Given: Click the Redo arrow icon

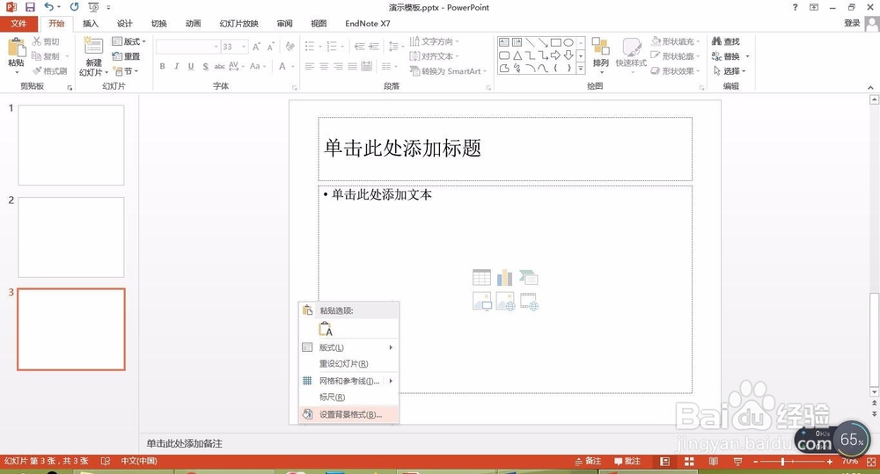Looking at the screenshot, I should pos(74,7).
